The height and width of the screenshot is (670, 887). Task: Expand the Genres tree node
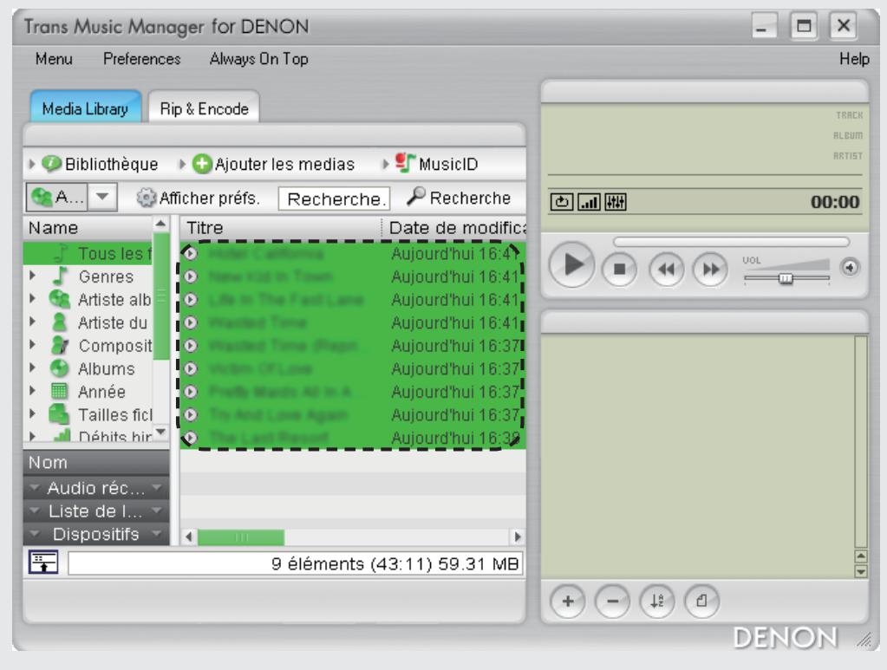point(32,276)
